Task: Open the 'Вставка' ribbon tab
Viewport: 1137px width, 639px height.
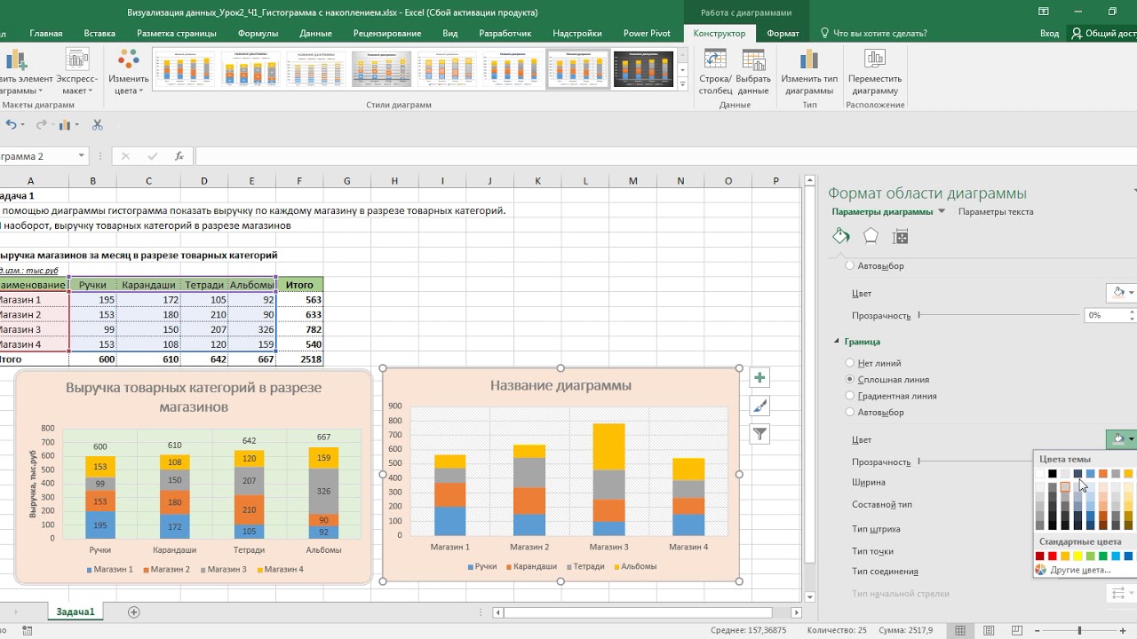Action: pos(99,33)
